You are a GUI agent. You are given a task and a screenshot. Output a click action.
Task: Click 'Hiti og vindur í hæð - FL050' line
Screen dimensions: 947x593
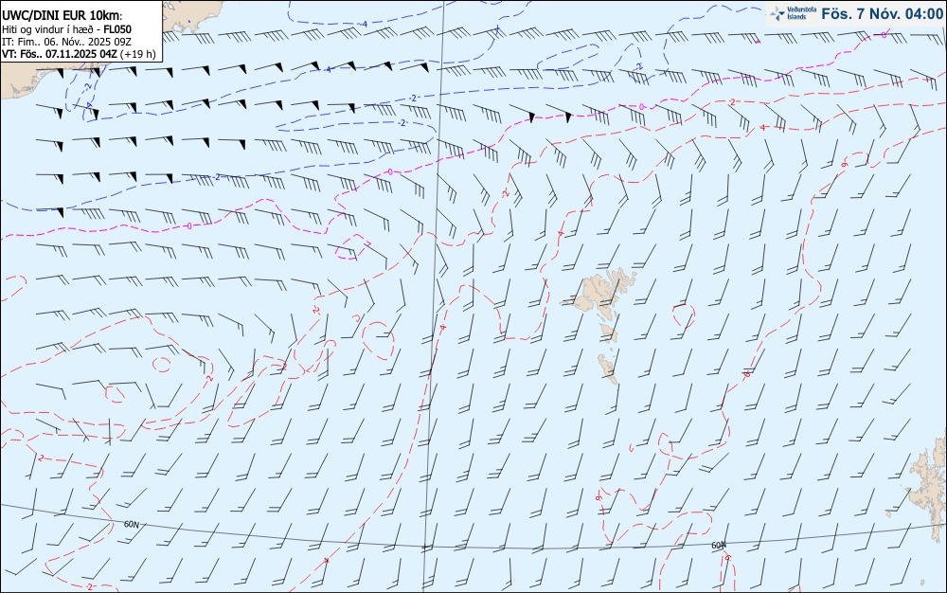[x=66, y=29]
